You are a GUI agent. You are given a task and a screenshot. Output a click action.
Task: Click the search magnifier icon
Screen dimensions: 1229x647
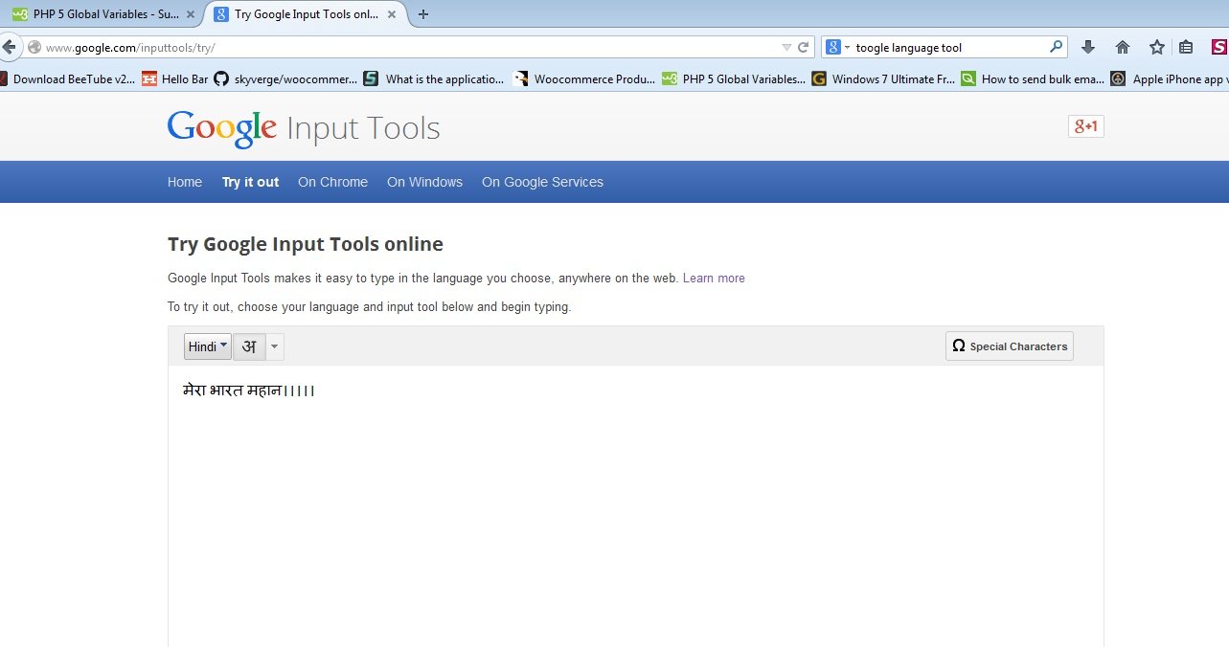tap(1057, 46)
